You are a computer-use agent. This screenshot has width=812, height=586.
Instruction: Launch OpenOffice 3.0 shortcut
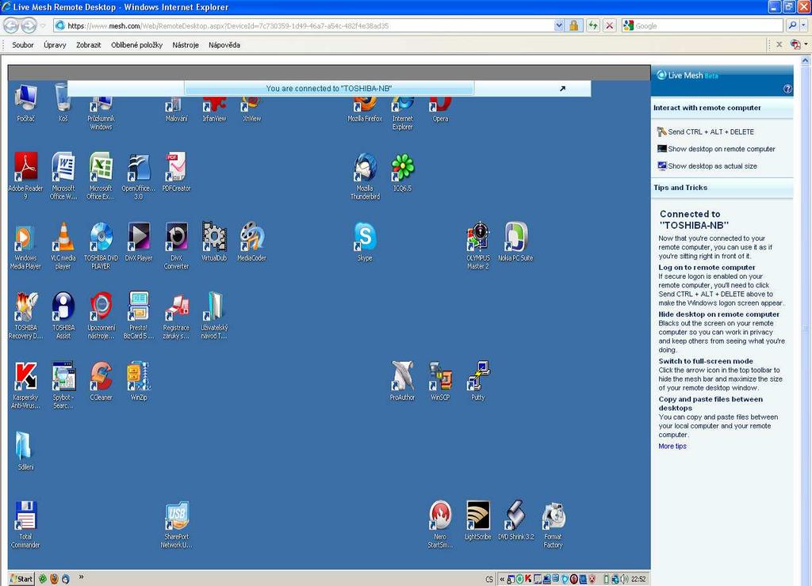[138, 176]
